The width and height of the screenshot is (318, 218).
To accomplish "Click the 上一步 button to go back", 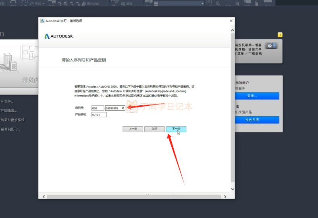I will [133, 129].
